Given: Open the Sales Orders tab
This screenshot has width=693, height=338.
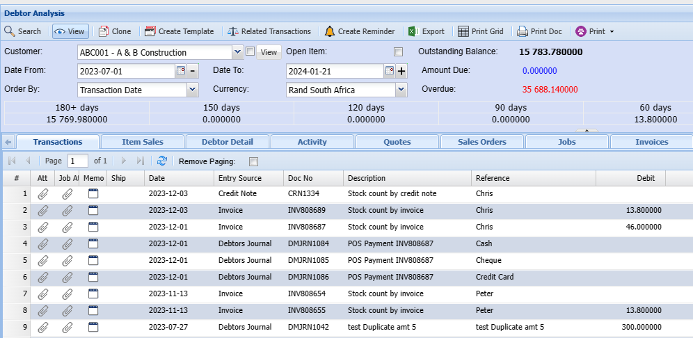Looking at the screenshot, I should [482, 142].
